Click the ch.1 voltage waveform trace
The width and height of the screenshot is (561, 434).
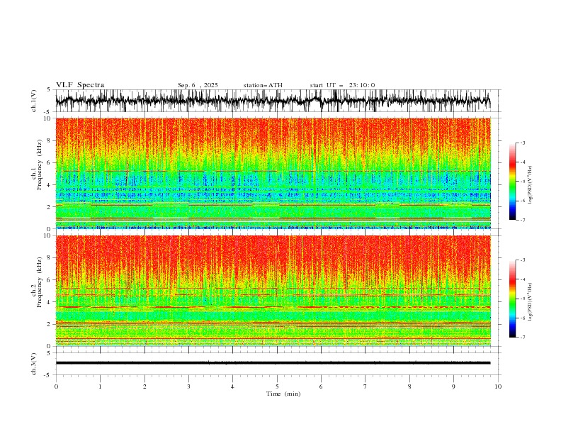[273, 101]
